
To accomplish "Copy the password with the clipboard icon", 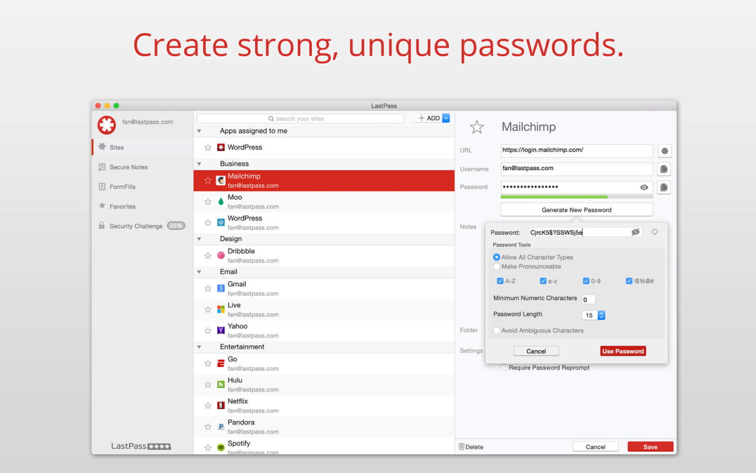I will [664, 187].
